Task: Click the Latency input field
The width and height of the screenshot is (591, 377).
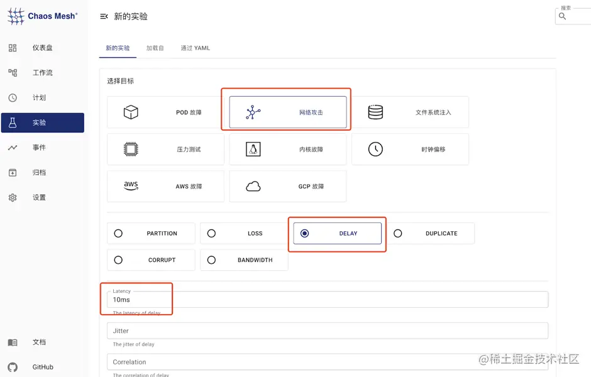Action: (x=328, y=300)
